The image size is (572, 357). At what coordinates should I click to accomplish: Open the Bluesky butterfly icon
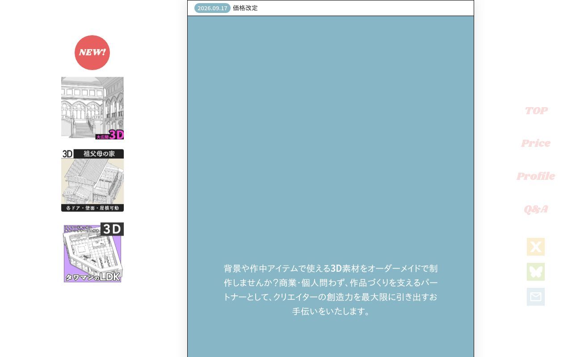(536, 272)
